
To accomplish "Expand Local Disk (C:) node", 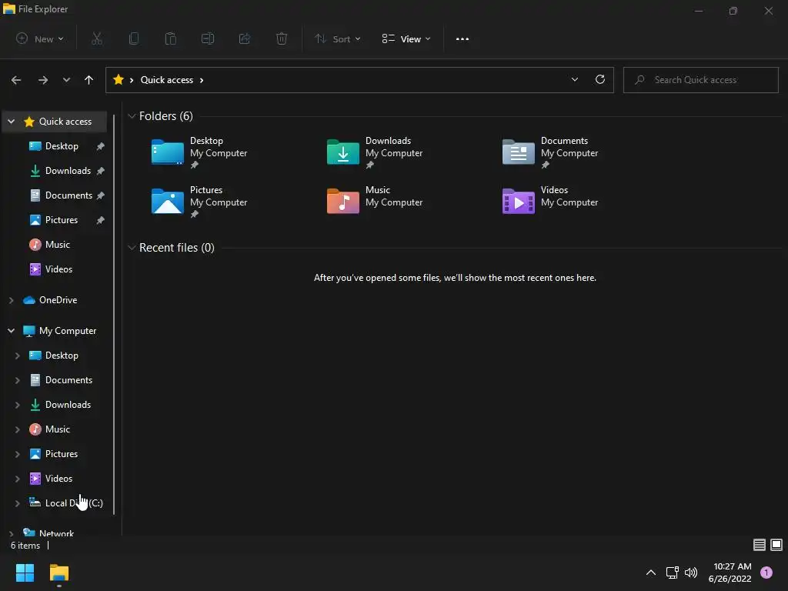I will (x=17, y=503).
